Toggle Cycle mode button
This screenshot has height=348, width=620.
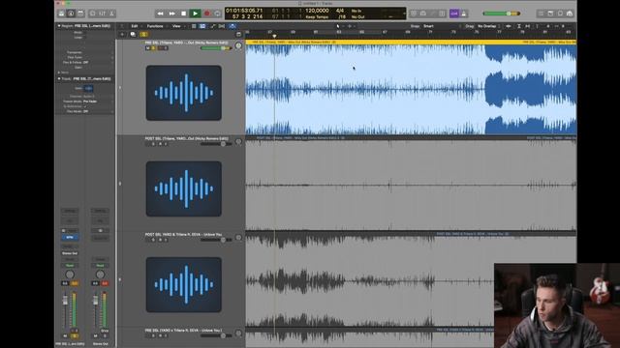(217, 14)
